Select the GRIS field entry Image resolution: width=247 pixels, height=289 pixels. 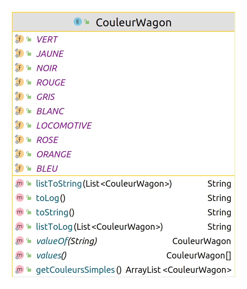(x=45, y=97)
